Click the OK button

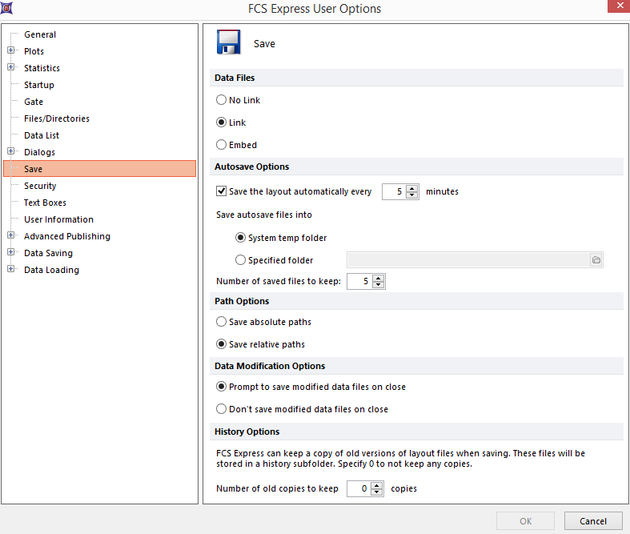(x=525, y=521)
